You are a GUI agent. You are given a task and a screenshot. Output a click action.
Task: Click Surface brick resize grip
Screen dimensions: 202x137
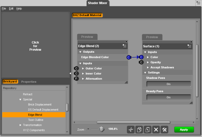tap(191, 103)
